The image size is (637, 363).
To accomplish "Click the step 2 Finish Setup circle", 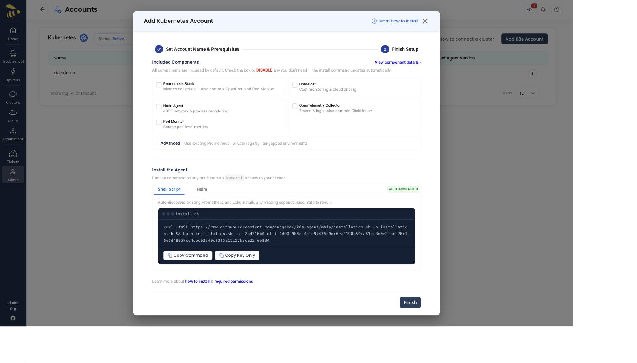I will (x=385, y=49).
